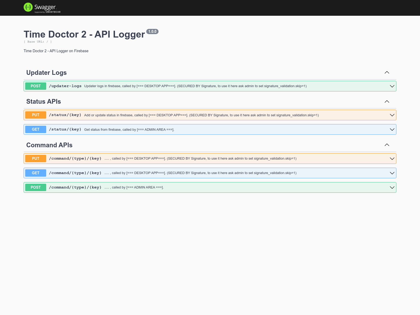Click the ADMIN AREA description in POST /command row
Viewport: 420px width, 315px height.
[x=134, y=187]
